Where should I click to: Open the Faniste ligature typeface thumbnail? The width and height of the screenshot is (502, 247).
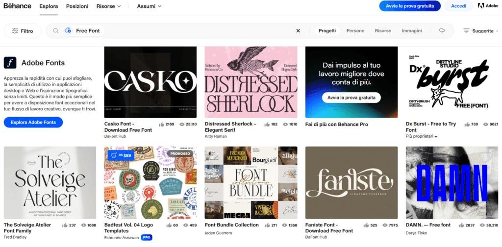coord(351,183)
